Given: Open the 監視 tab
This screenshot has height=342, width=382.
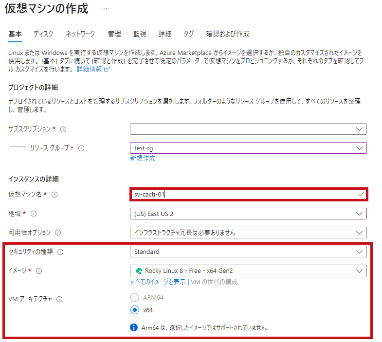Looking at the screenshot, I should [x=140, y=34].
